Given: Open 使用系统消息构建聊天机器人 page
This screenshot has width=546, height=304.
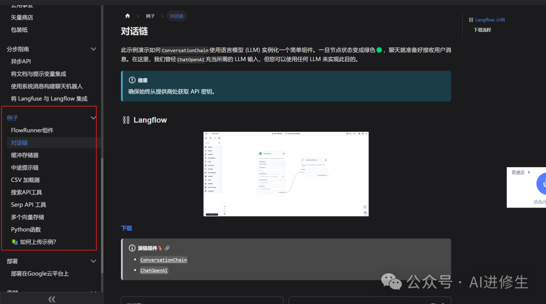Looking at the screenshot, I should tap(47, 86).
